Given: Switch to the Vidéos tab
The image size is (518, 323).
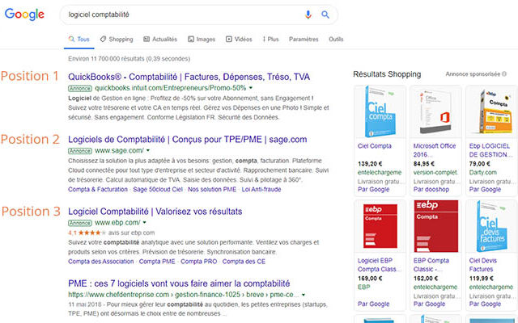Looking at the screenshot, I should point(239,40).
